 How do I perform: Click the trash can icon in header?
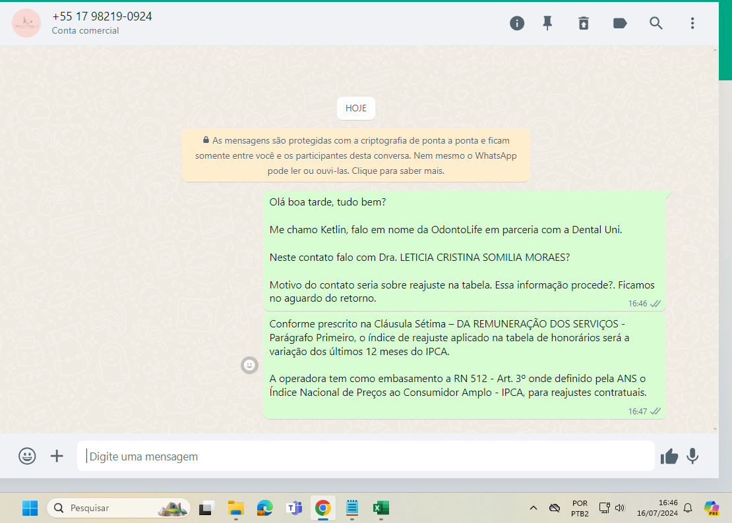[584, 23]
